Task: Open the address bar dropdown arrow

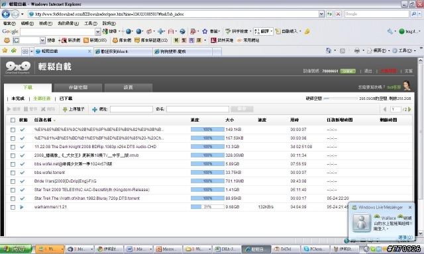Action: 321,14
